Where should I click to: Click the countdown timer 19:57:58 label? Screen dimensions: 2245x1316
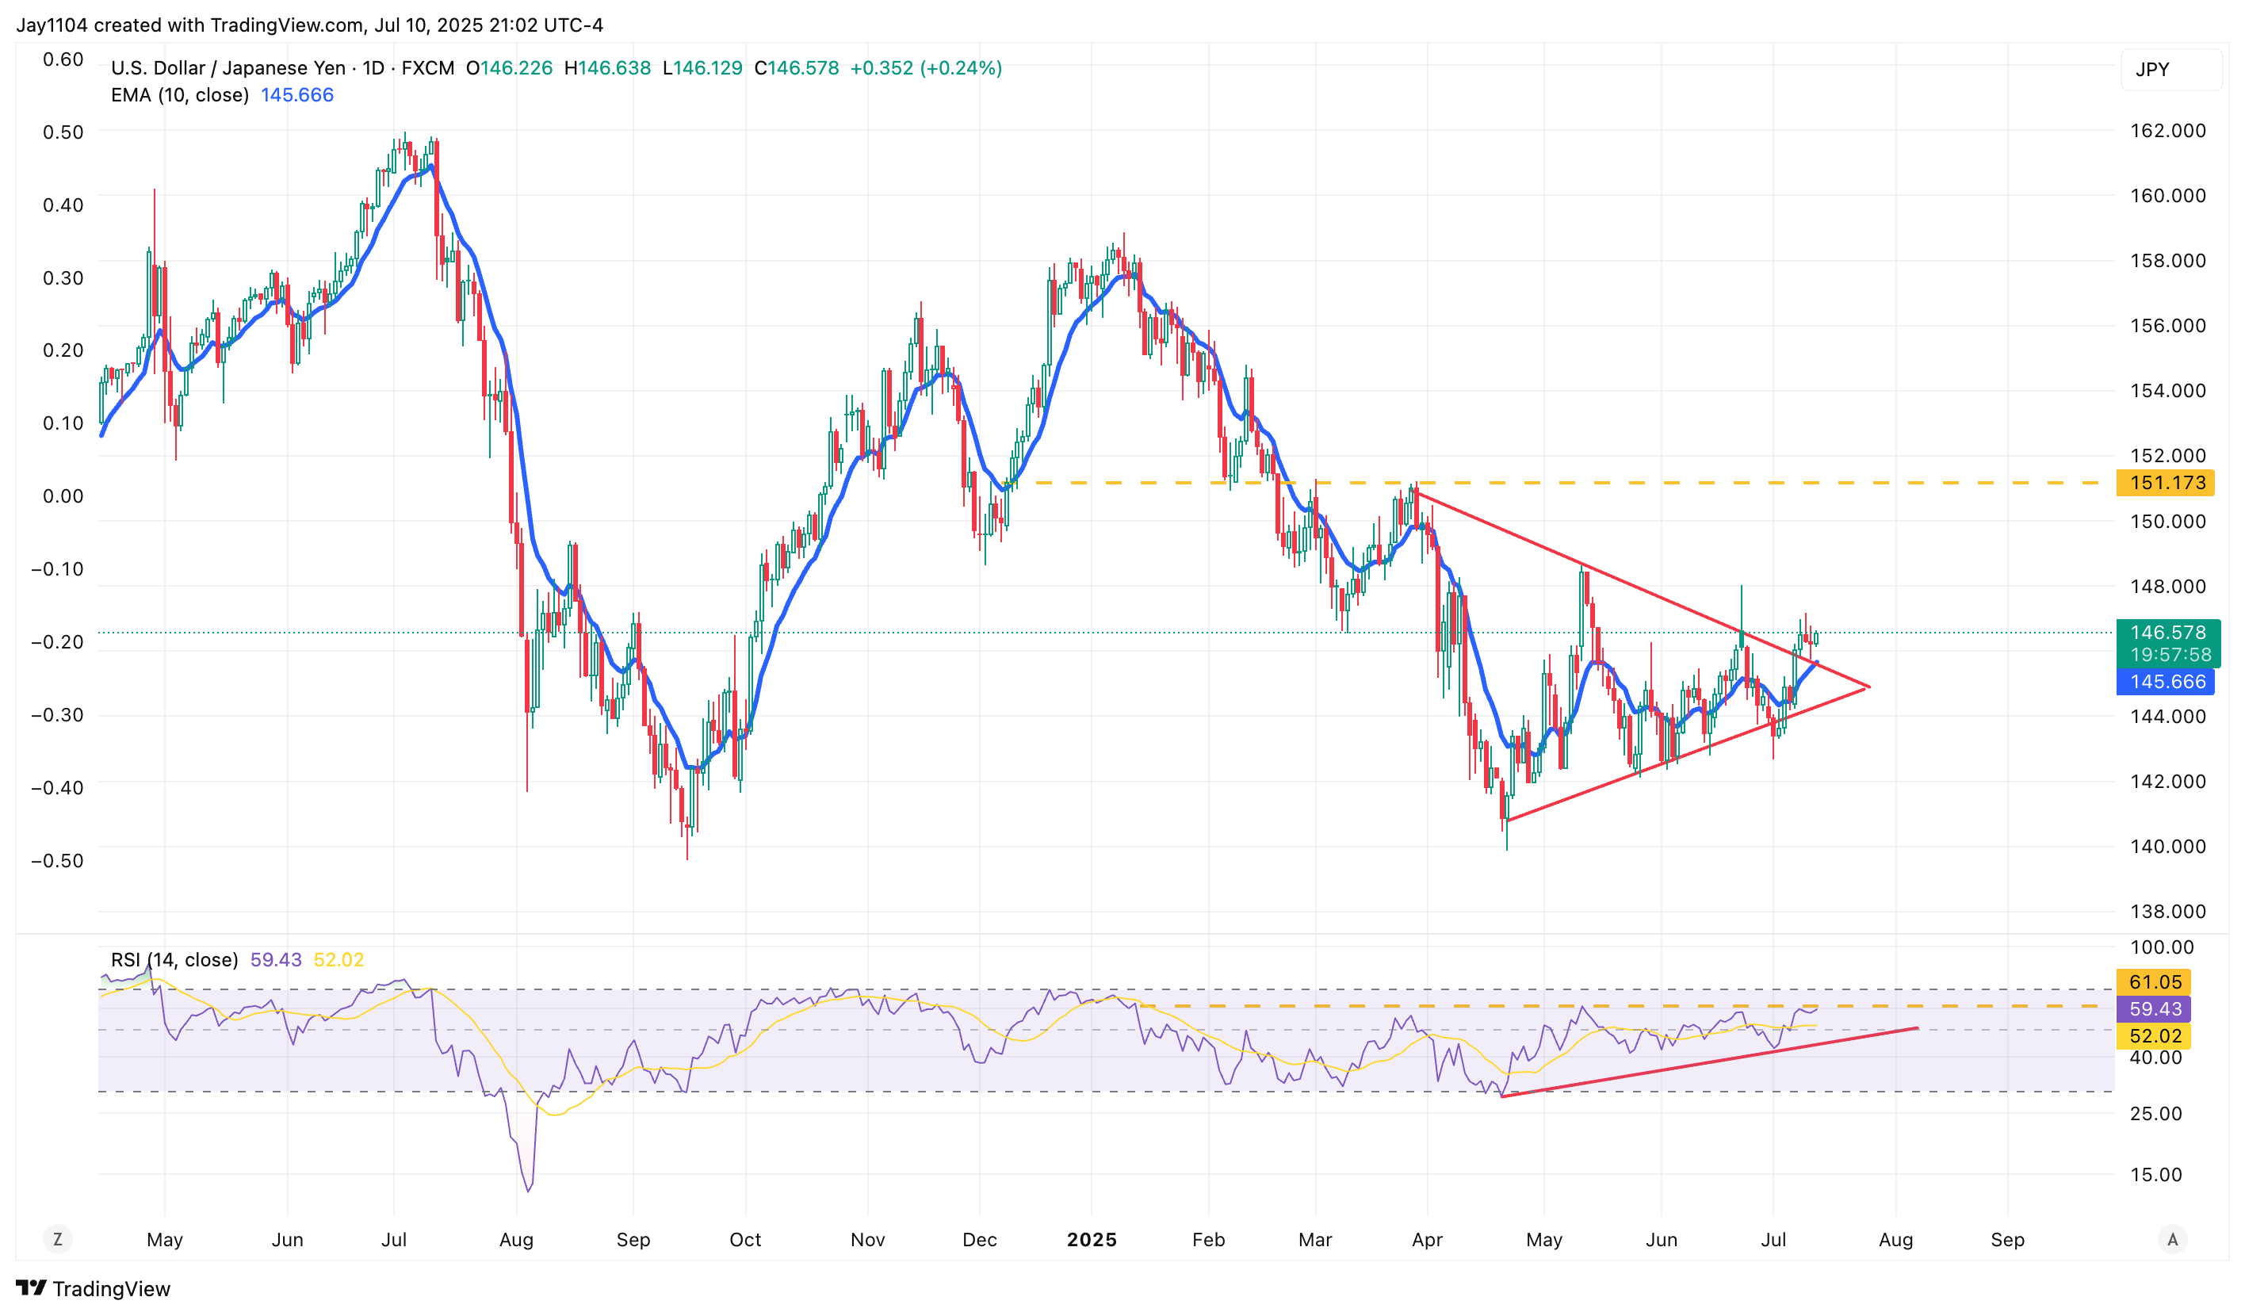[2169, 655]
